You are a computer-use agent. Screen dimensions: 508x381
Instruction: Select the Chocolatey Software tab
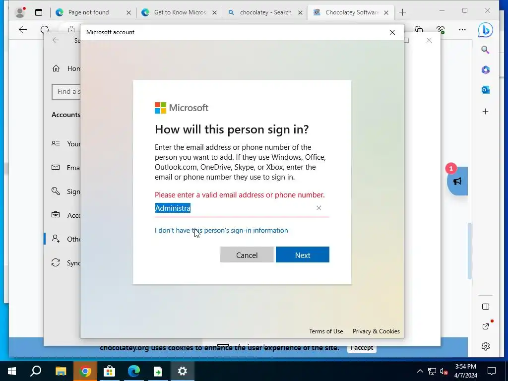click(352, 12)
